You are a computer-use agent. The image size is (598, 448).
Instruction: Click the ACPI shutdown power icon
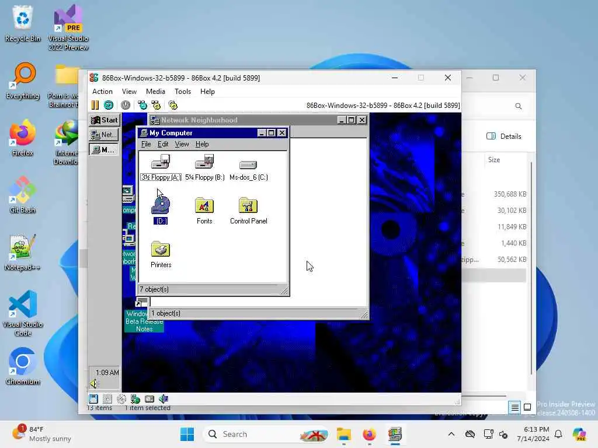click(126, 105)
